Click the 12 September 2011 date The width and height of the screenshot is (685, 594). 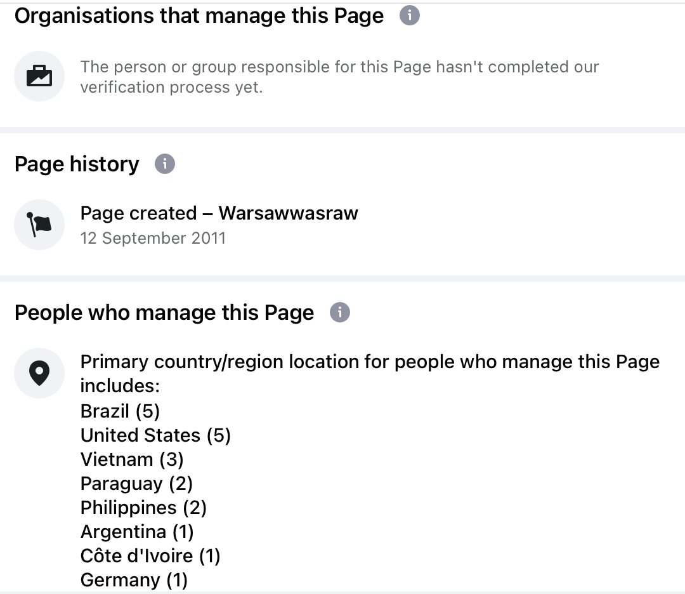(153, 238)
